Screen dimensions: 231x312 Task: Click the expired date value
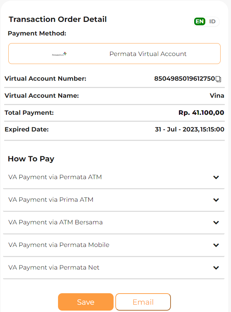click(x=189, y=130)
